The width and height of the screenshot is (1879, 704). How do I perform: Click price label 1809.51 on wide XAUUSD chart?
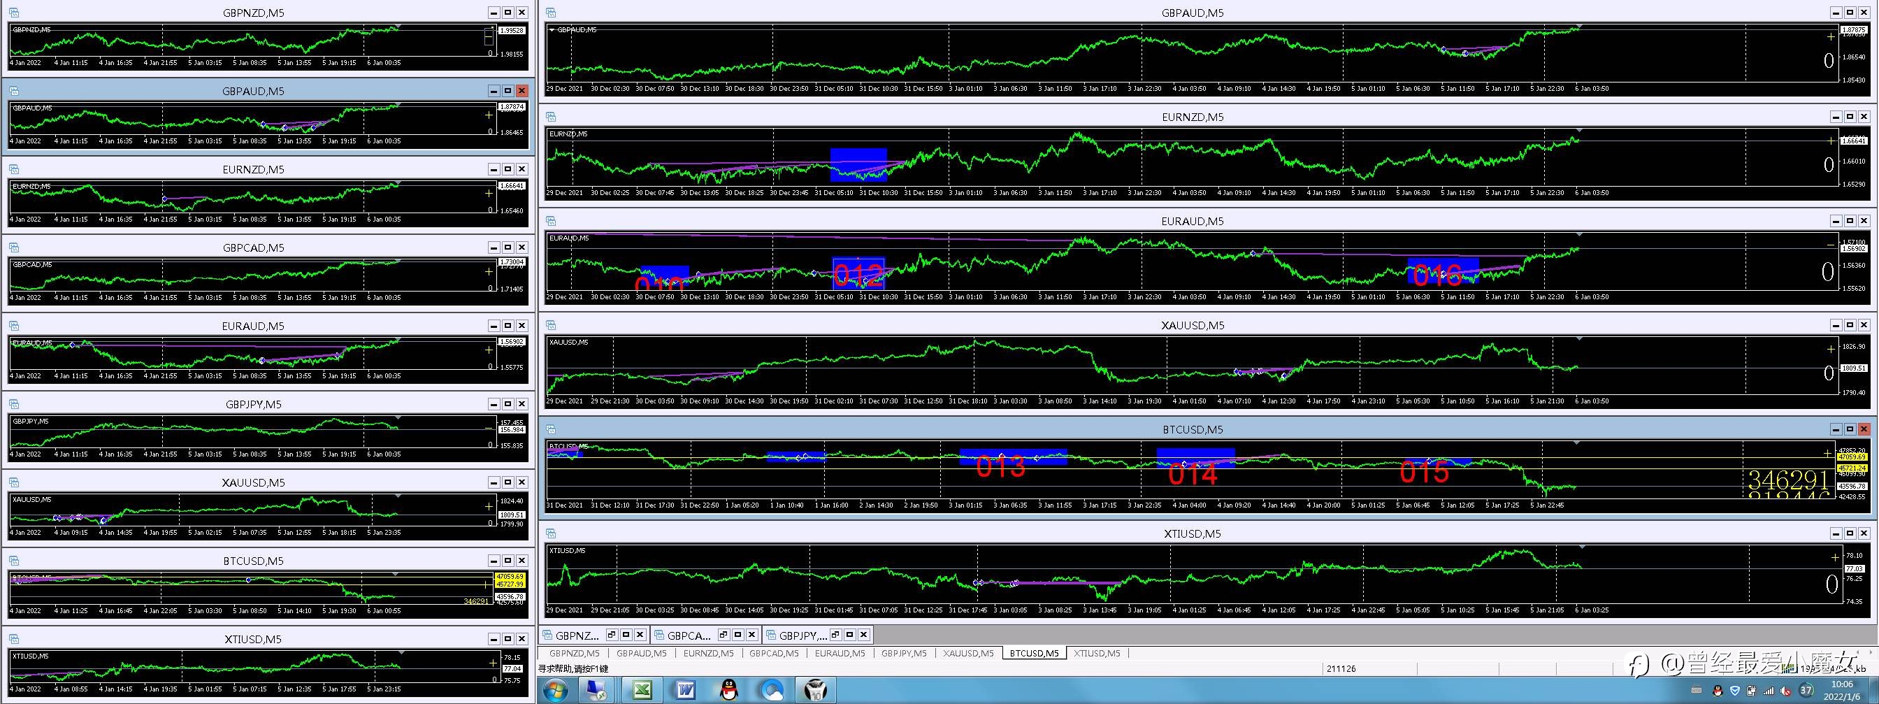1853,368
